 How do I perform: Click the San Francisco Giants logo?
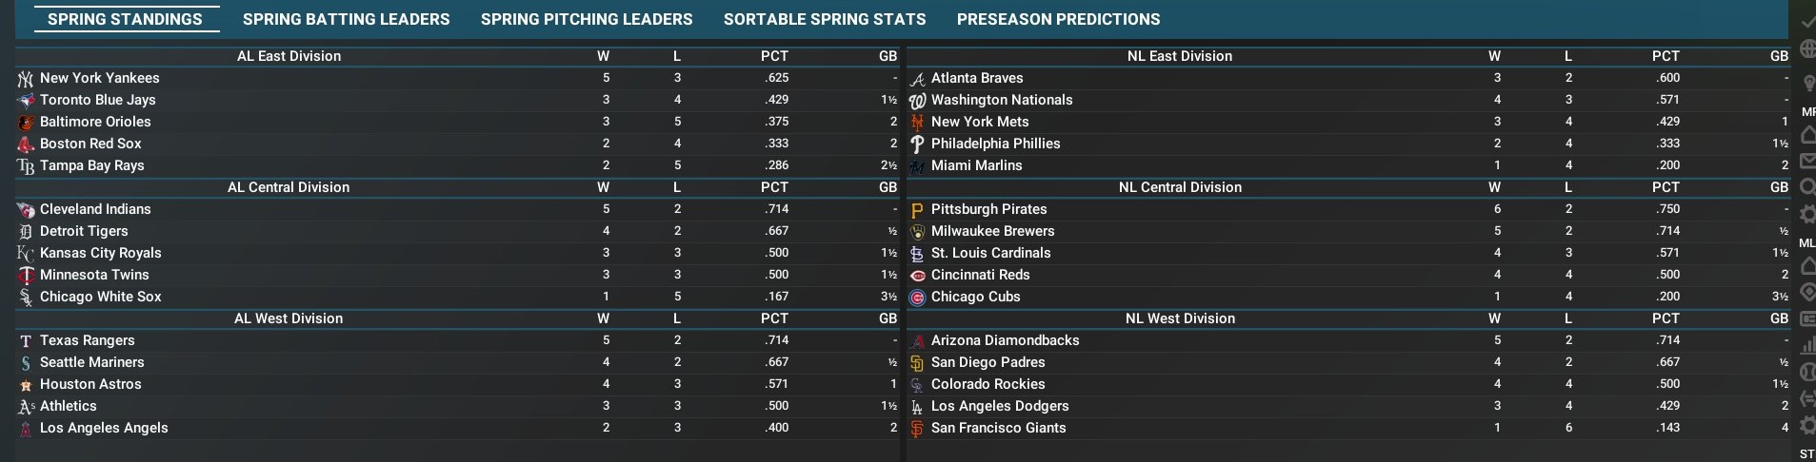tap(917, 429)
